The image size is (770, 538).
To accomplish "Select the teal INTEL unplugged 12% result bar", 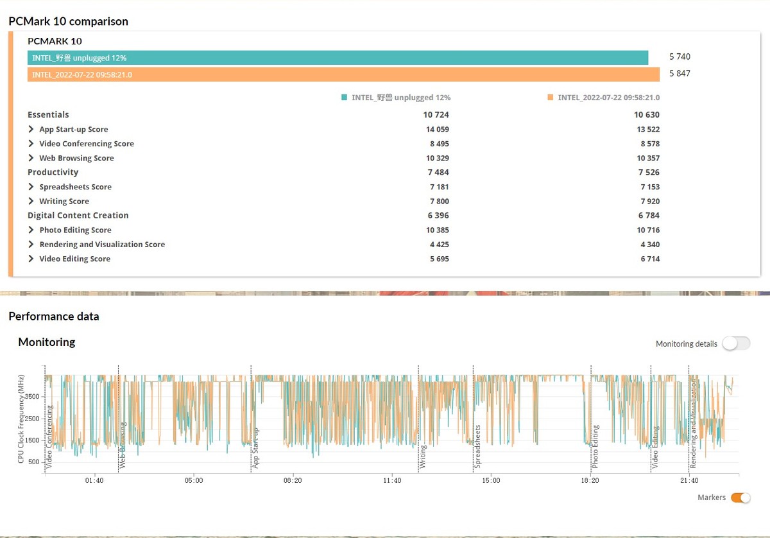I will [x=338, y=58].
